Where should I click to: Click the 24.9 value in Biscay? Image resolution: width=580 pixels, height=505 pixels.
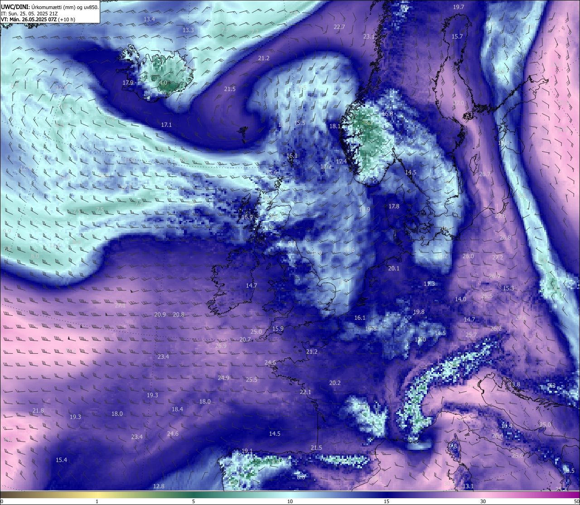point(223,378)
